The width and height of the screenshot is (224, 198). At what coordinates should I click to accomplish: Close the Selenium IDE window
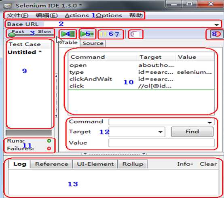211,4
